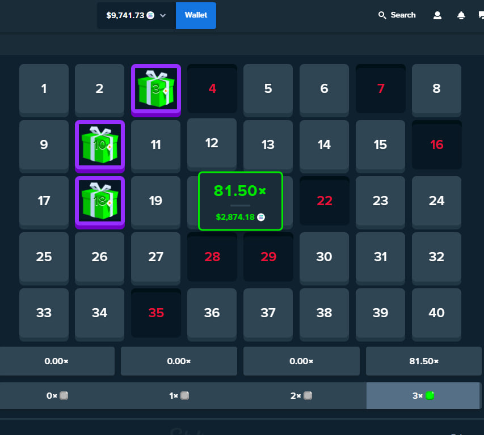Pick number 14 tile
Screen dimensions: 484x435
point(324,145)
